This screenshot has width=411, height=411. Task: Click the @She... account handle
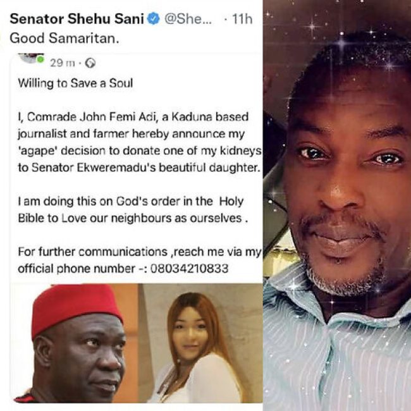tap(188, 19)
